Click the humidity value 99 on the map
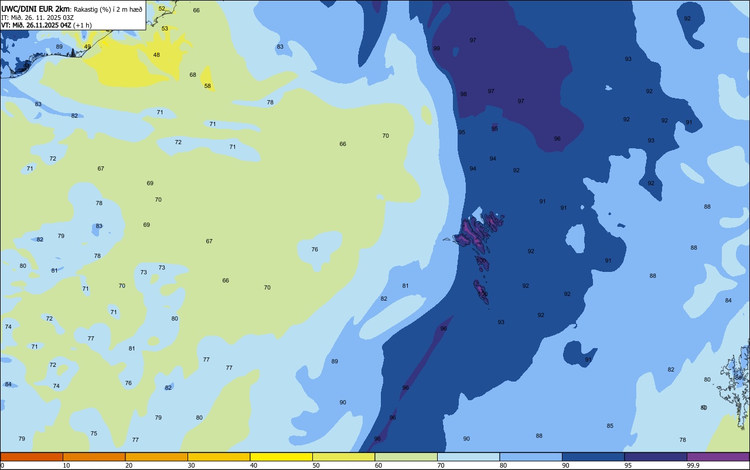The image size is (750, 470). pos(437,49)
